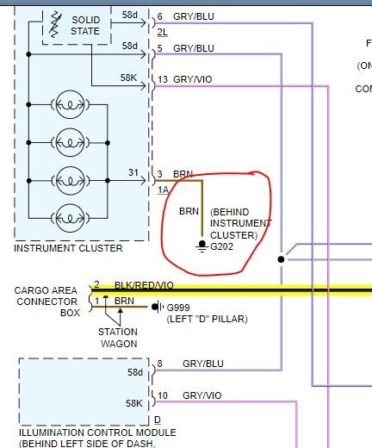Image resolution: width=372 pixels, height=448 pixels.
Task: Select the G202 ground label
Action: point(221,246)
